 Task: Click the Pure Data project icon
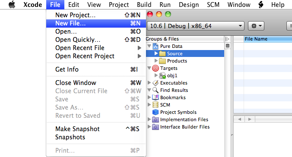coord(156,46)
